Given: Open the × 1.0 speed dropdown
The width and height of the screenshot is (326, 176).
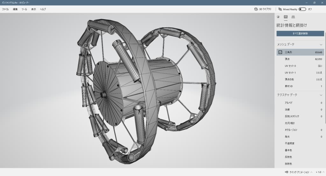Looking at the screenshot, I should 320,172.
